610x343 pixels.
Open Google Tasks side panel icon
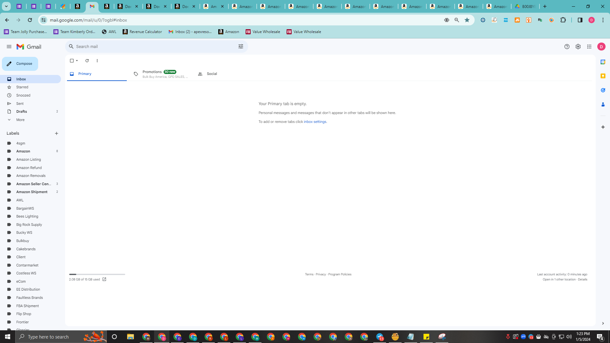click(603, 90)
